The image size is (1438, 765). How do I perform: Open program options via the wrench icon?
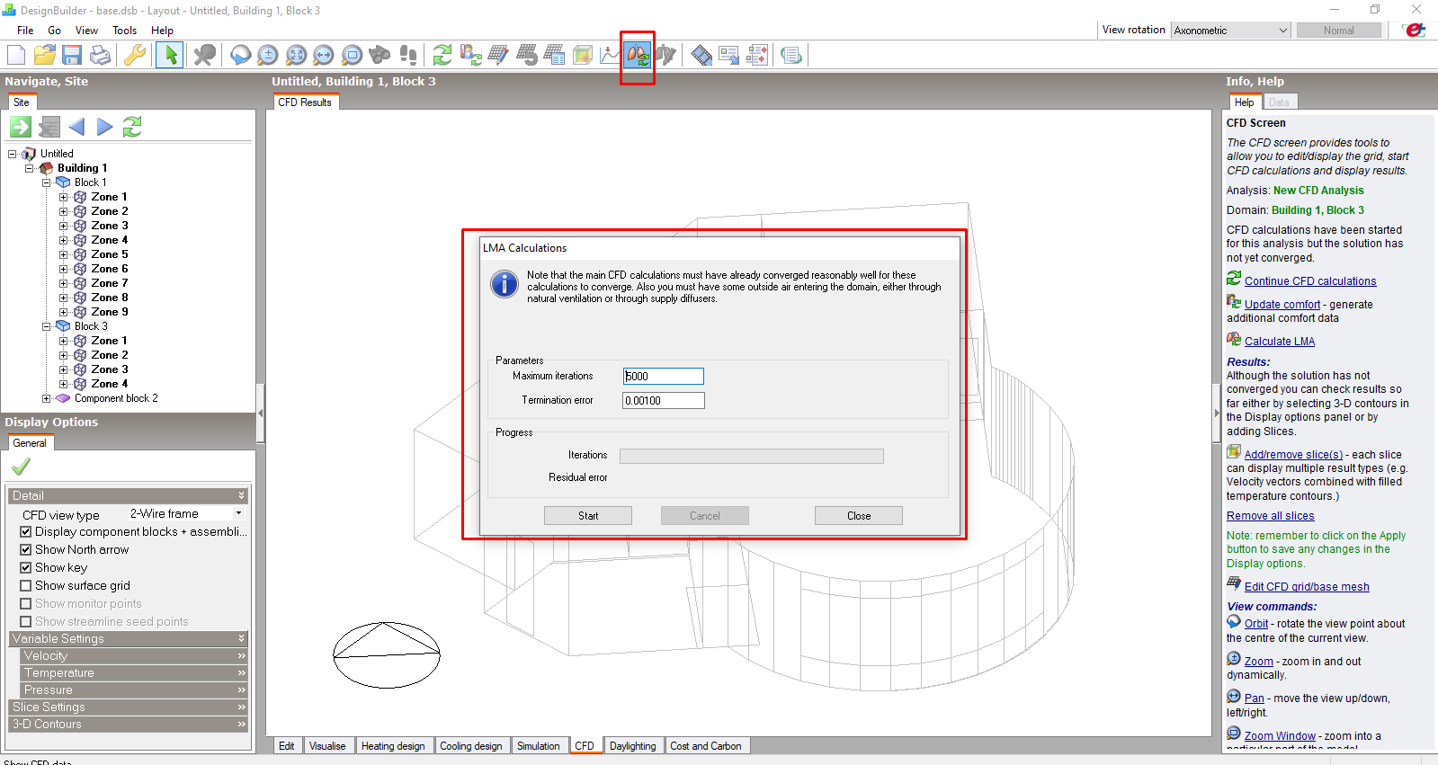click(134, 55)
